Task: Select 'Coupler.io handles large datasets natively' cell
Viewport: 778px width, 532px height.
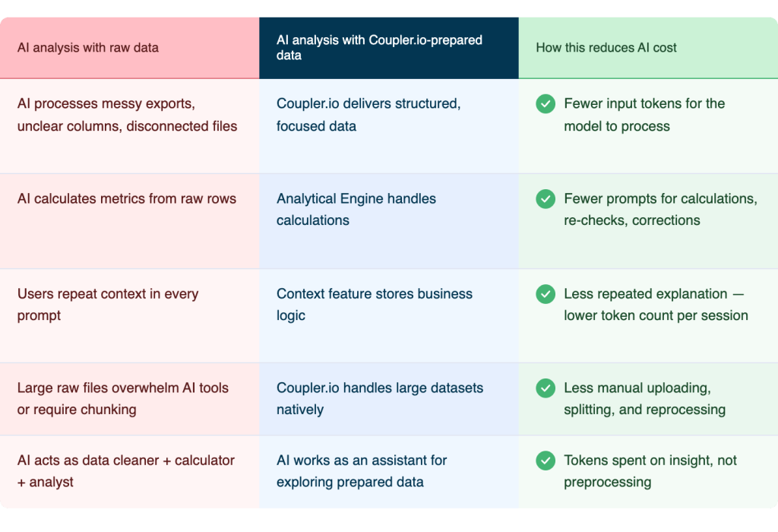Action: tap(389, 399)
